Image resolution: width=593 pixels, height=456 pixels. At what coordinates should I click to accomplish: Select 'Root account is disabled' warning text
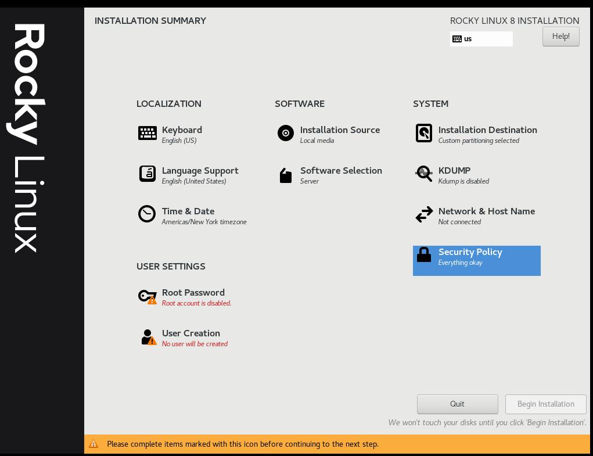tap(196, 303)
